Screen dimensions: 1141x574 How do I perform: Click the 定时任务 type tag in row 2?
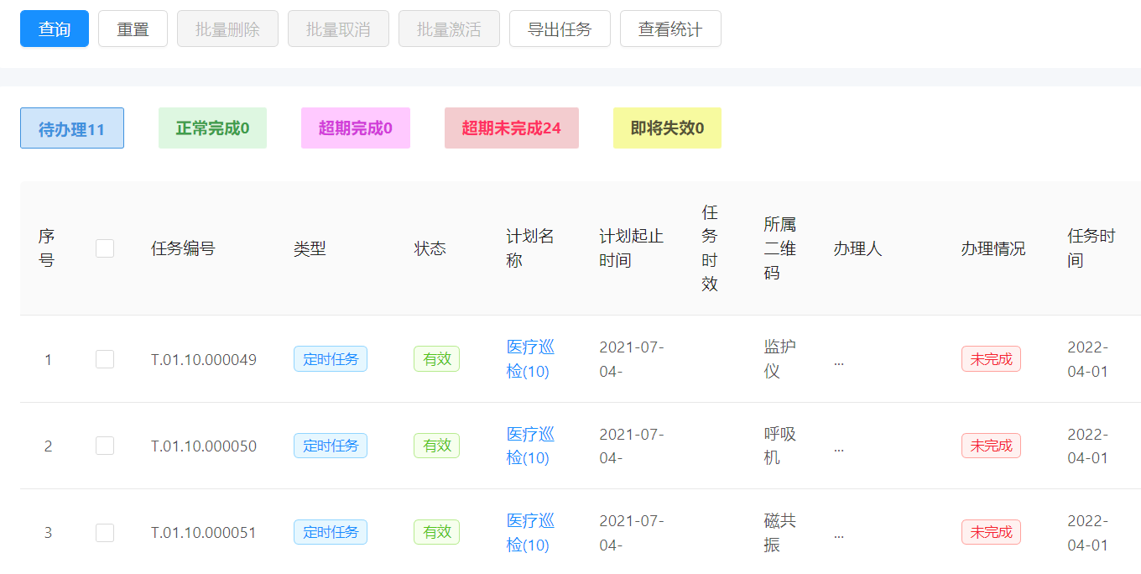pos(330,446)
